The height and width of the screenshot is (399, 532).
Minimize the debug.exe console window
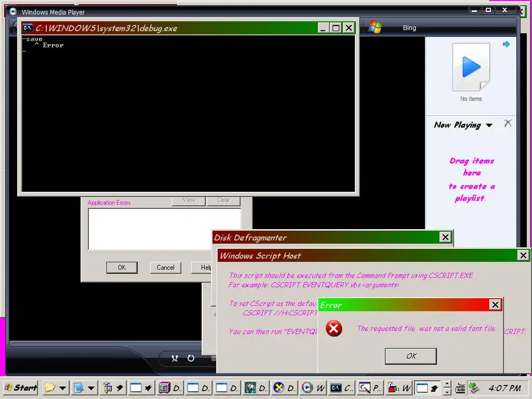pyautogui.click(x=323, y=28)
